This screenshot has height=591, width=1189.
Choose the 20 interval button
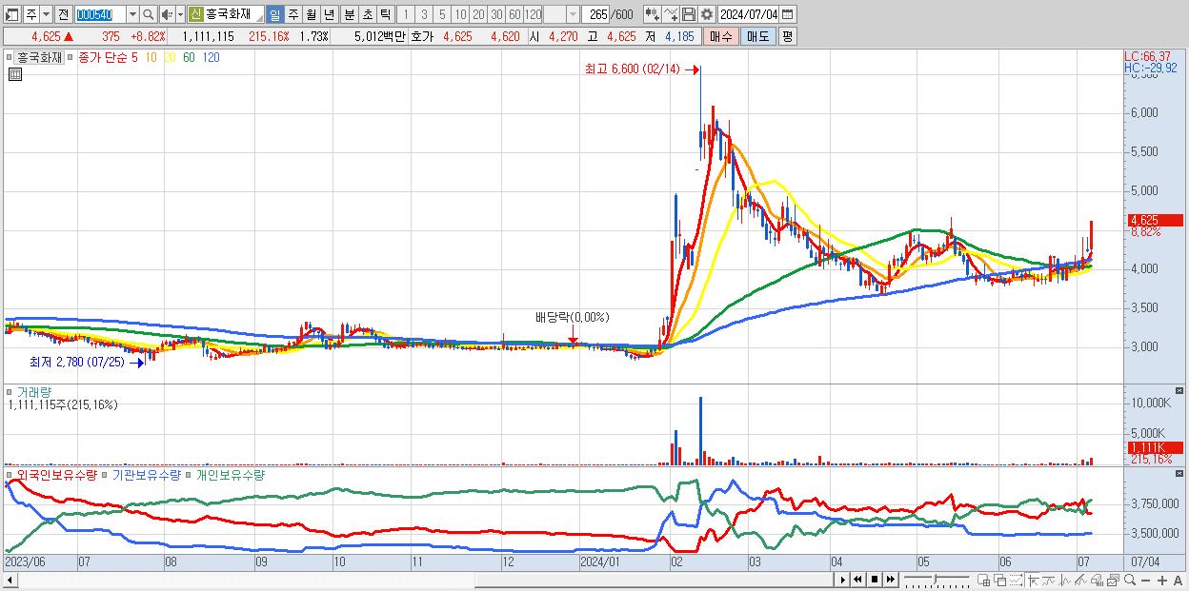point(478,15)
